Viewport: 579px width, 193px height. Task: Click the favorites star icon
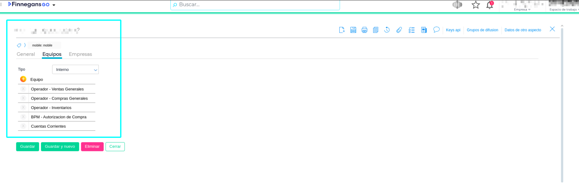point(475,5)
